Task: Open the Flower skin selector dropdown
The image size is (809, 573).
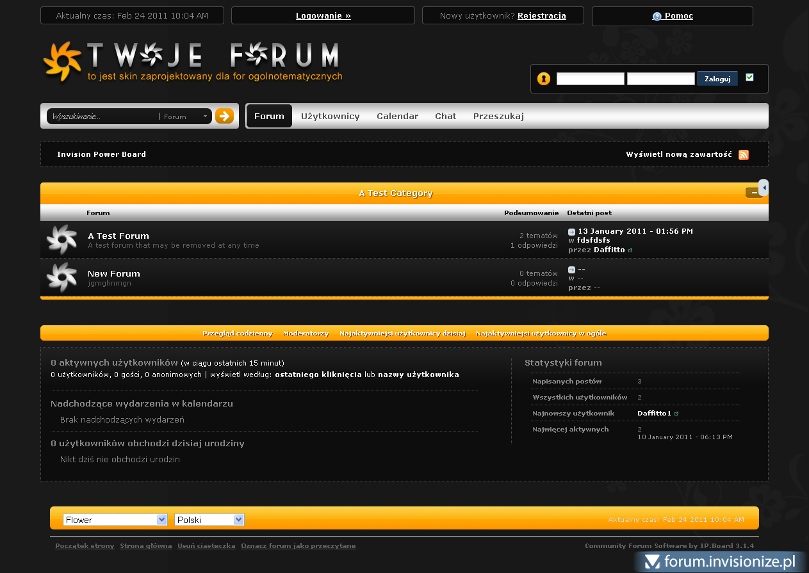Action: tap(115, 520)
